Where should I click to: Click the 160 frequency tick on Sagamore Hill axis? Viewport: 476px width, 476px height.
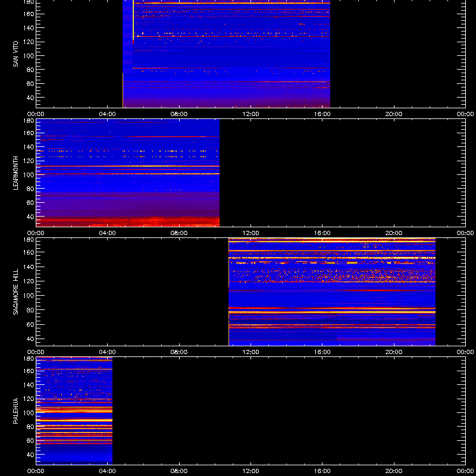coord(28,252)
